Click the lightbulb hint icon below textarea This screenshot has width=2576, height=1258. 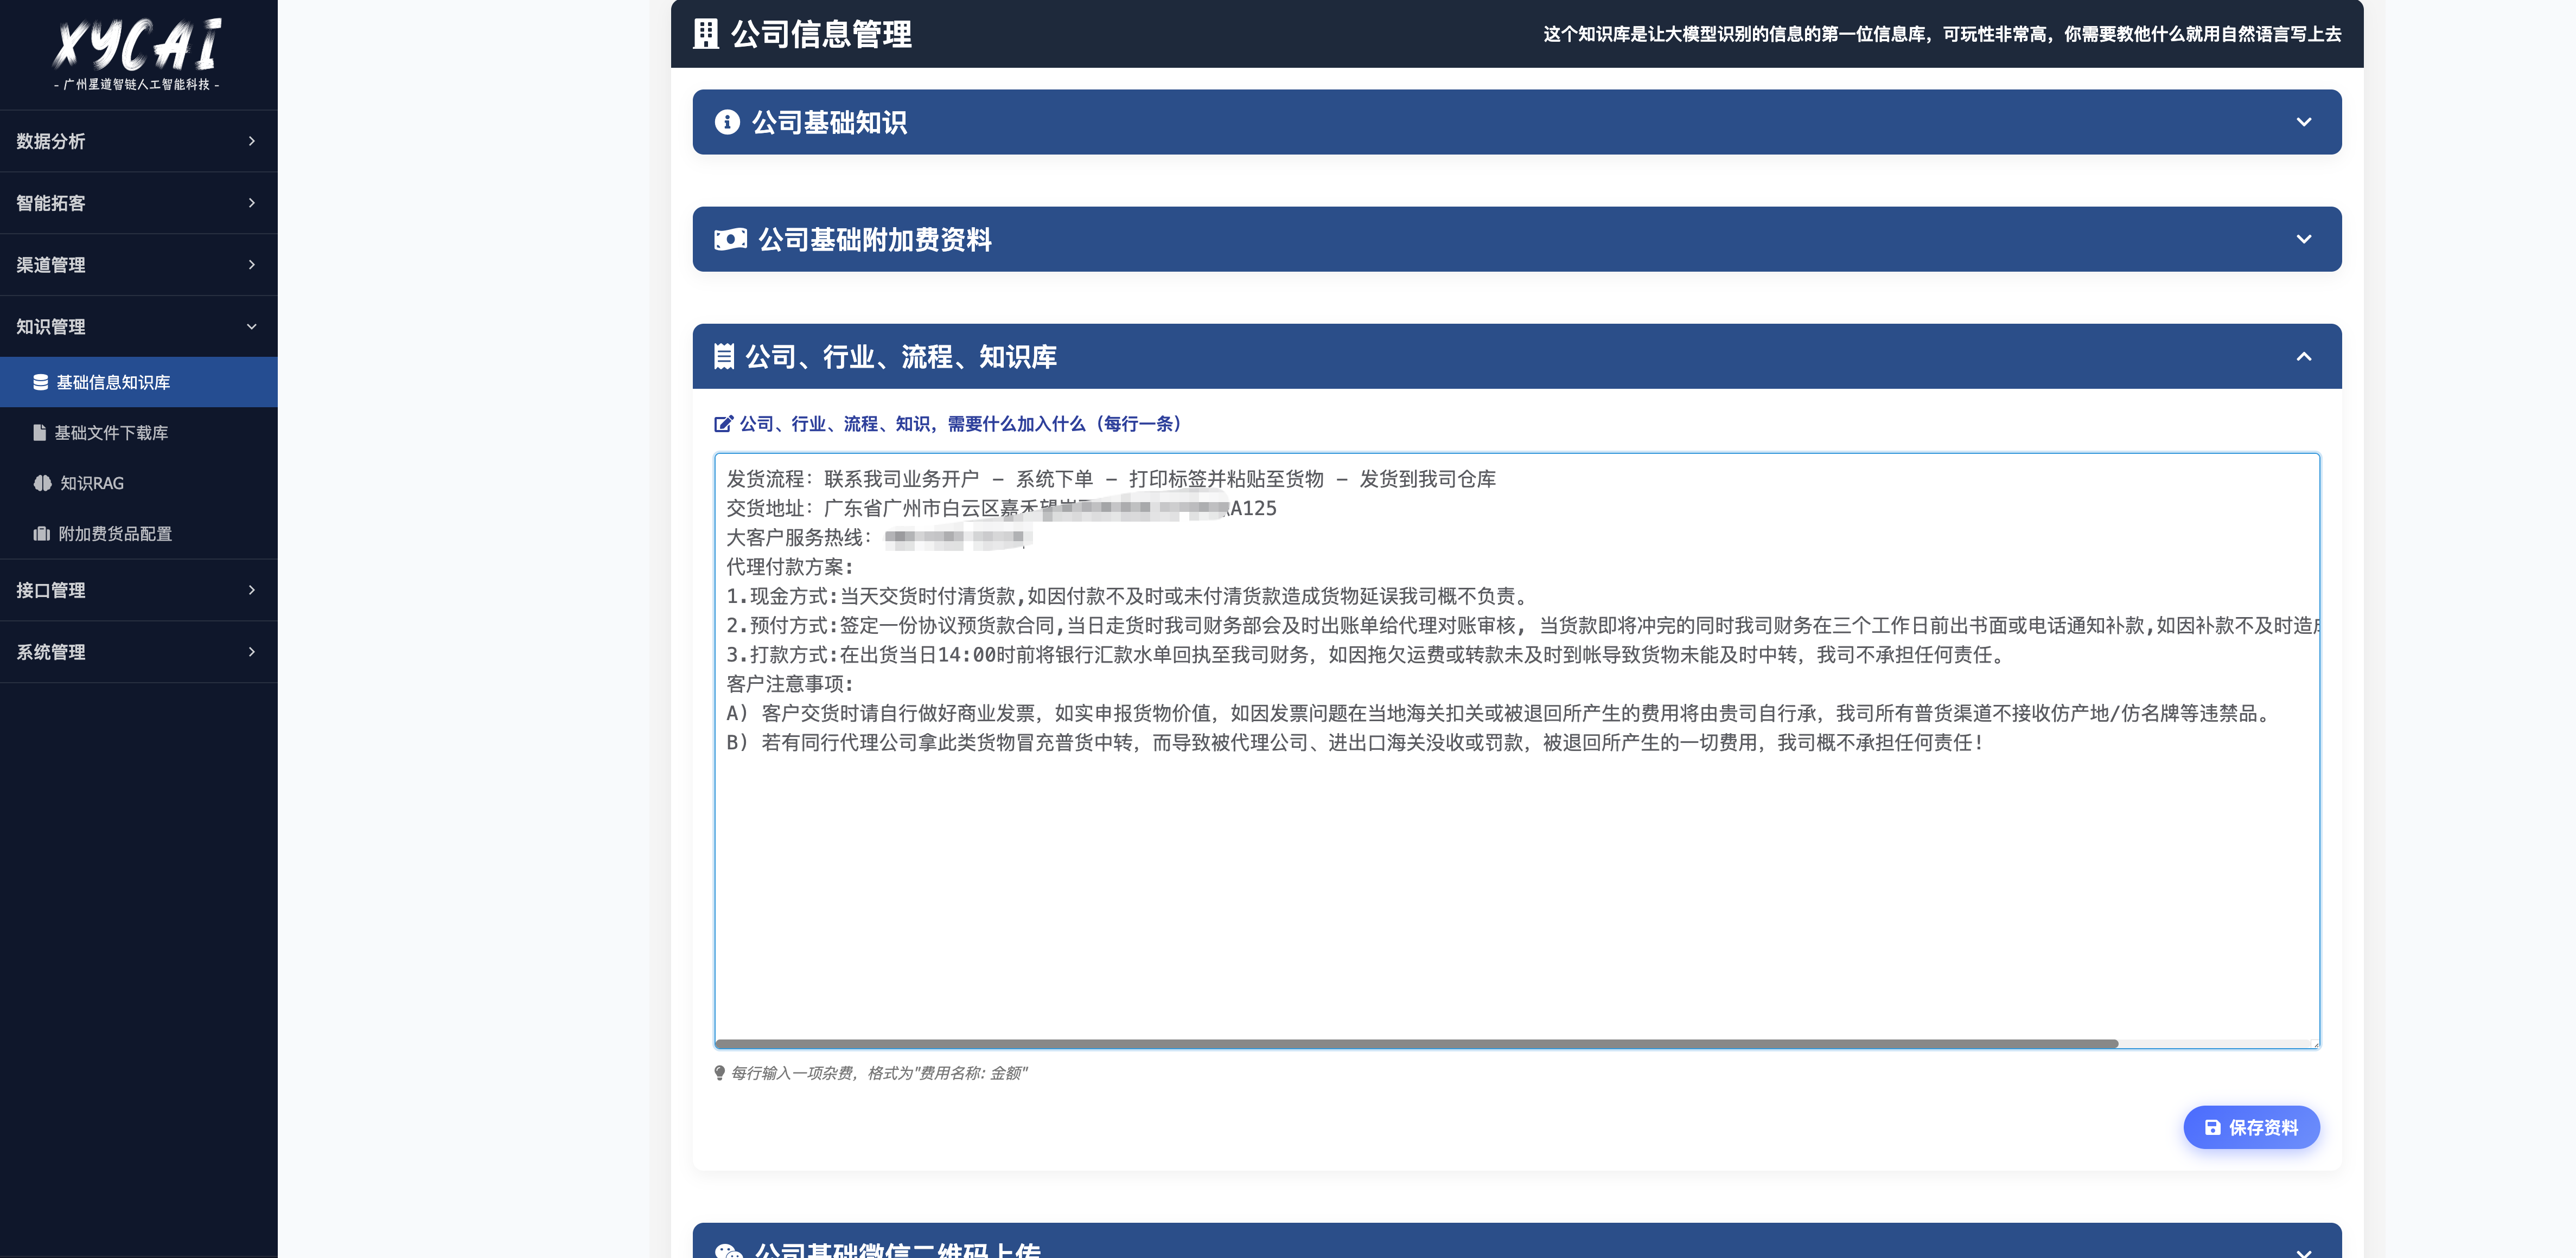coord(719,1073)
